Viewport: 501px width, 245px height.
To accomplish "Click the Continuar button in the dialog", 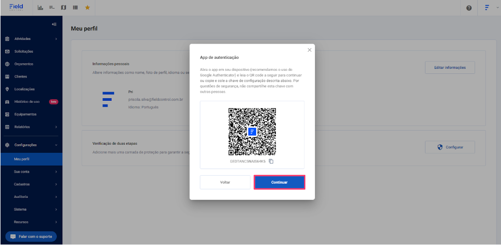I will pos(279,182).
